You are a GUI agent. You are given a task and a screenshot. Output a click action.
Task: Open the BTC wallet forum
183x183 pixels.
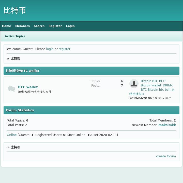tap(28, 87)
